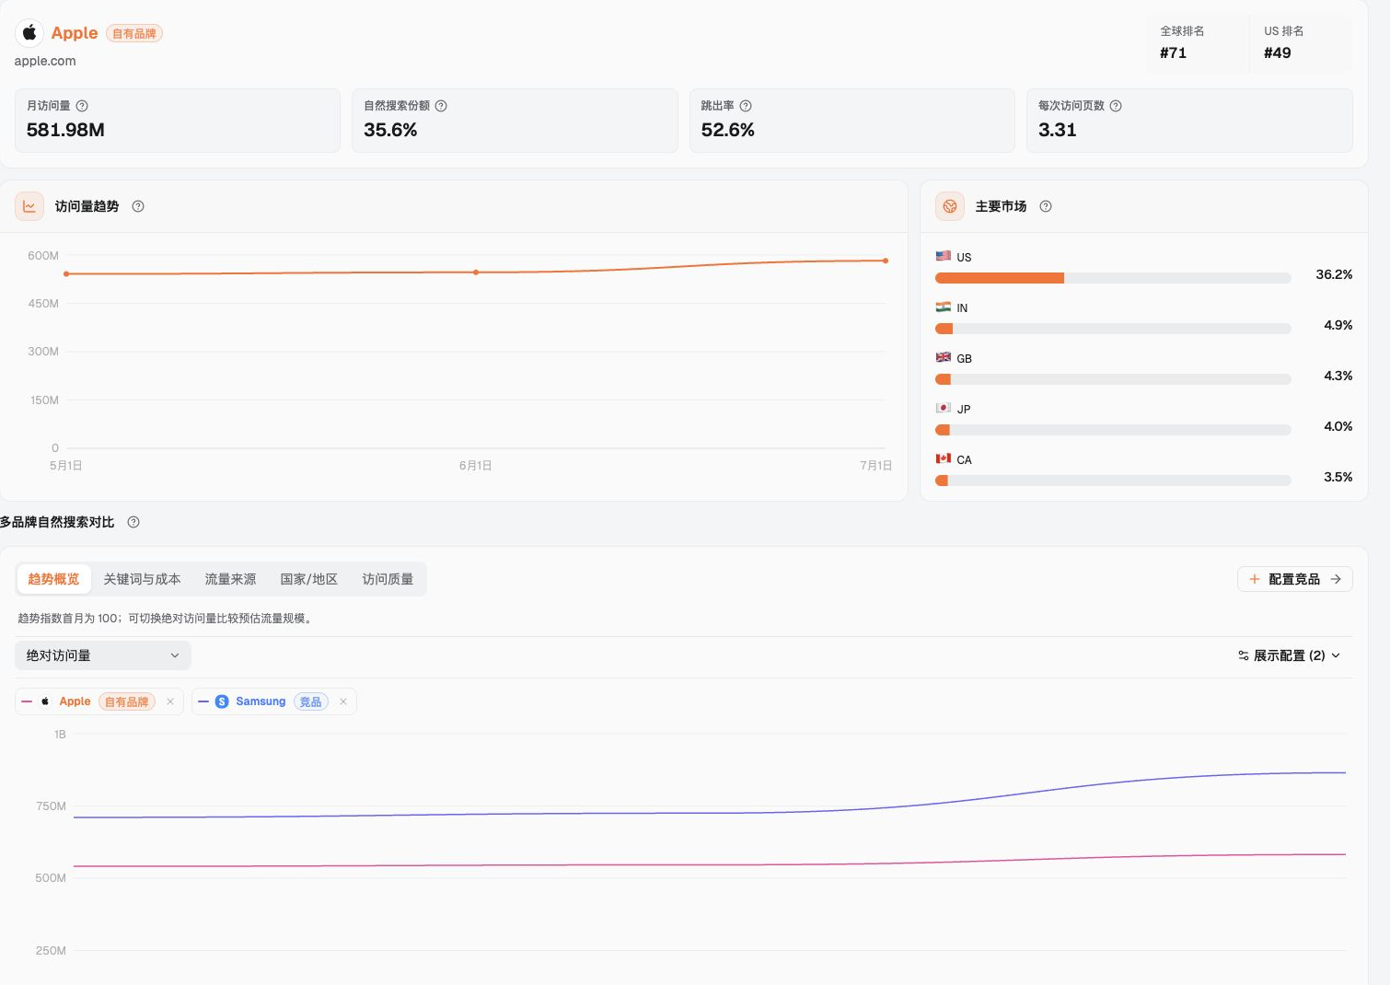Expand the 展示配置 (2) dropdown
Image resolution: width=1390 pixels, height=985 pixels.
point(1289,655)
